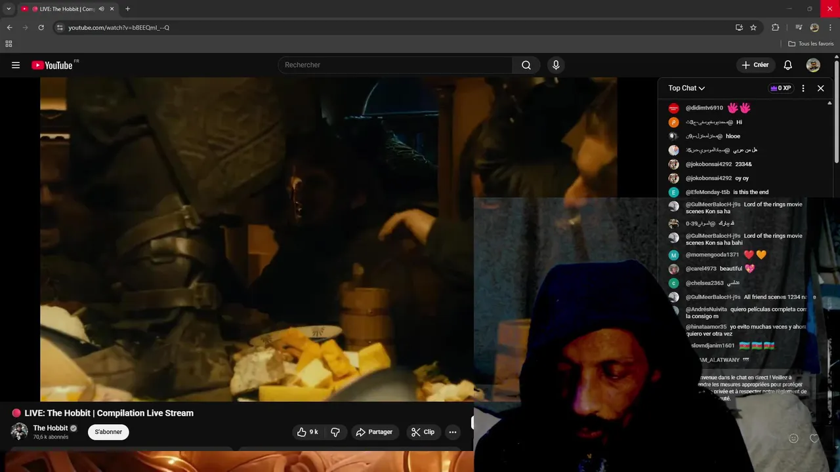Image resolution: width=840 pixels, height=472 pixels.
Task: Open the notifications bell
Action: (x=788, y=65)
